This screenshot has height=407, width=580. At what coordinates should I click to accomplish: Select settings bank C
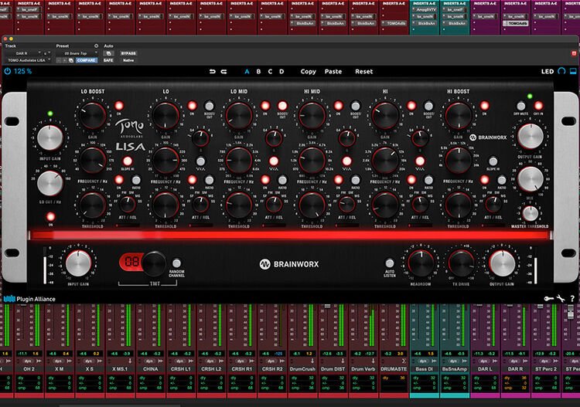[x=270, y=72]
